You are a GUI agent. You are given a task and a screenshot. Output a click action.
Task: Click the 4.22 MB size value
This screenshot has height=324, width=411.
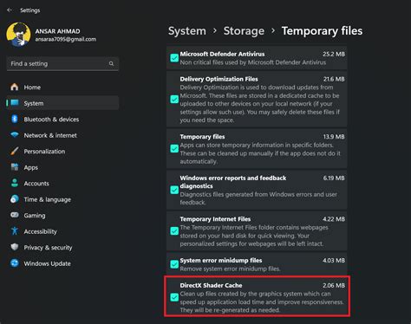point(334,219)
